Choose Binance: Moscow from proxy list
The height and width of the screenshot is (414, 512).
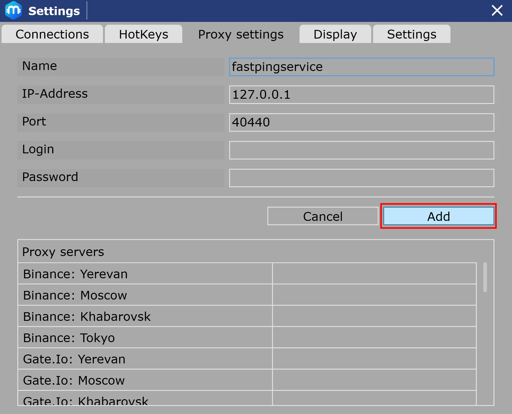click(x=145, y=295)
